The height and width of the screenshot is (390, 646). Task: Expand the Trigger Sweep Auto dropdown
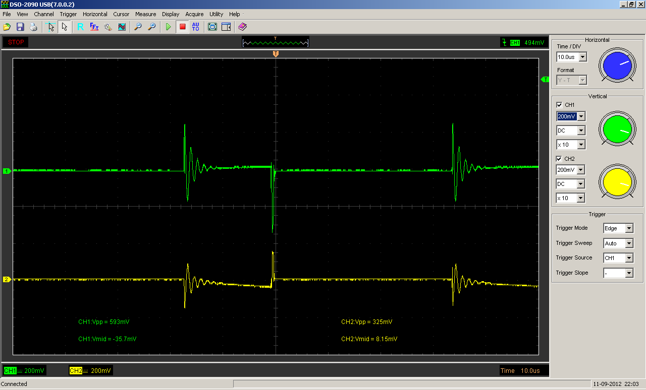[x=629, y=243]
